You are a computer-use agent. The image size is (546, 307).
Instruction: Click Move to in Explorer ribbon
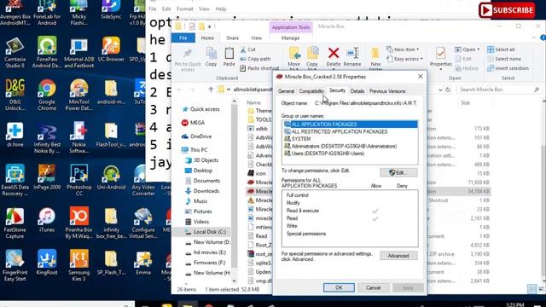tap(293, 57)
